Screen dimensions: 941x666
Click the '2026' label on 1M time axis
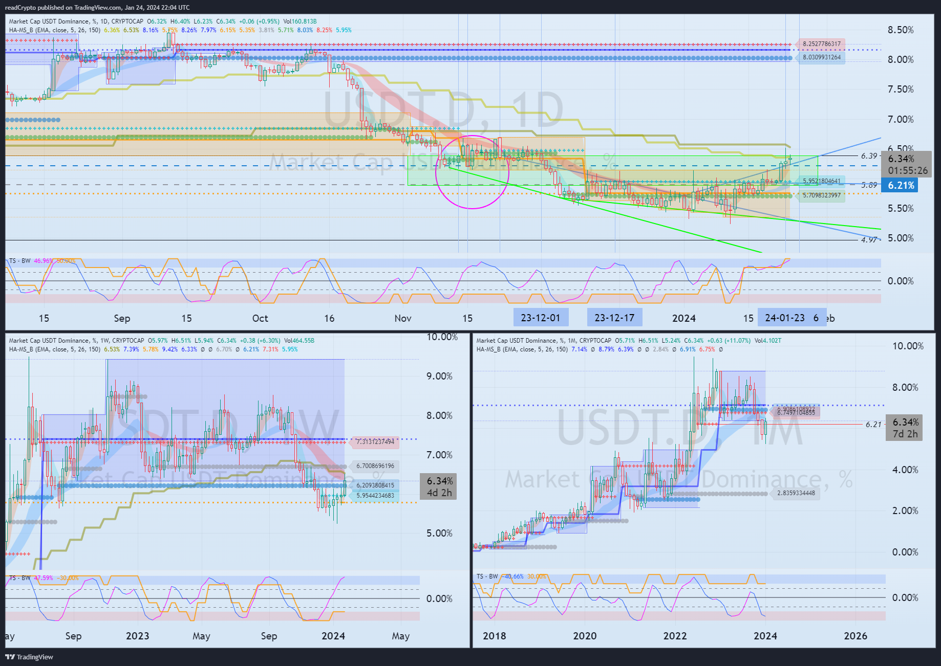click(856, 636)
